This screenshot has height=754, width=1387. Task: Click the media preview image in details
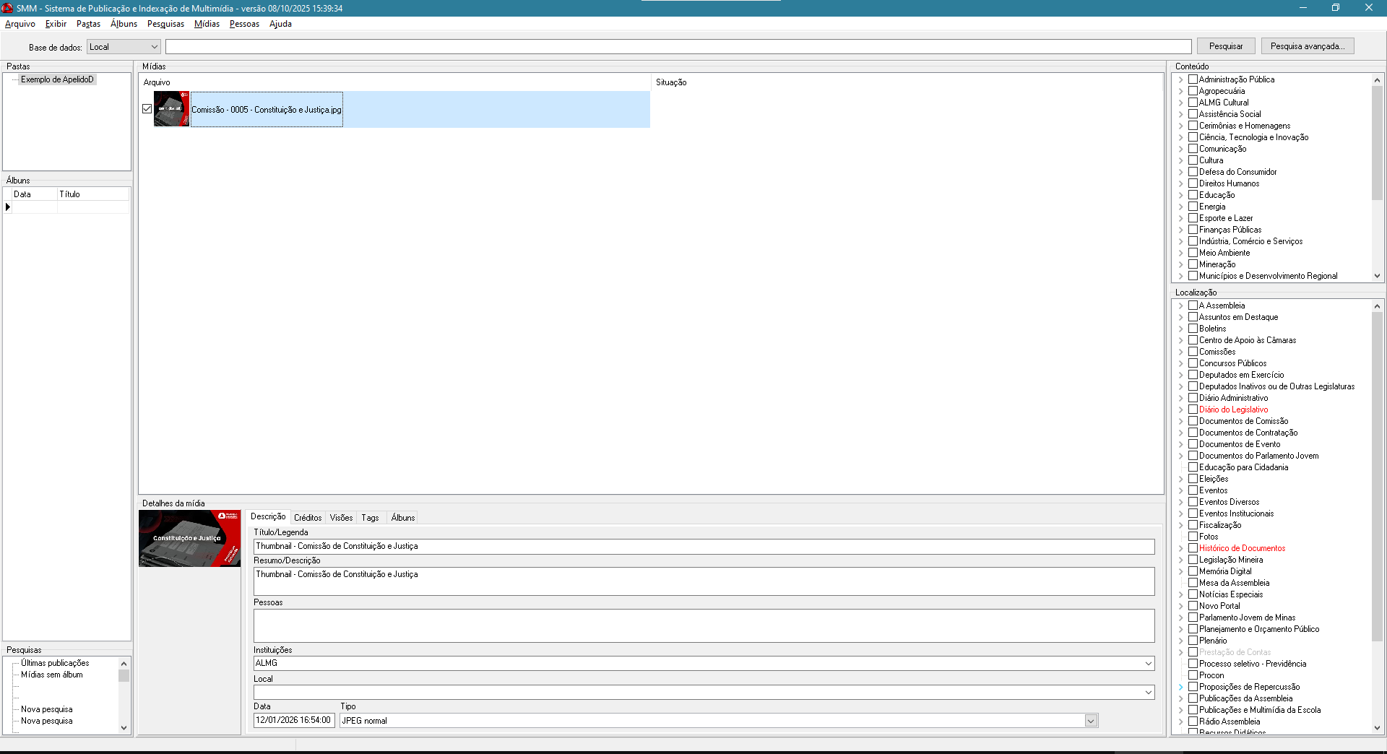point(189,539)
